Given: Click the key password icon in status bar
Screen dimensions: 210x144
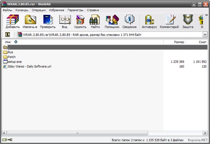Looking at the screenshot, I should (10, 140).
